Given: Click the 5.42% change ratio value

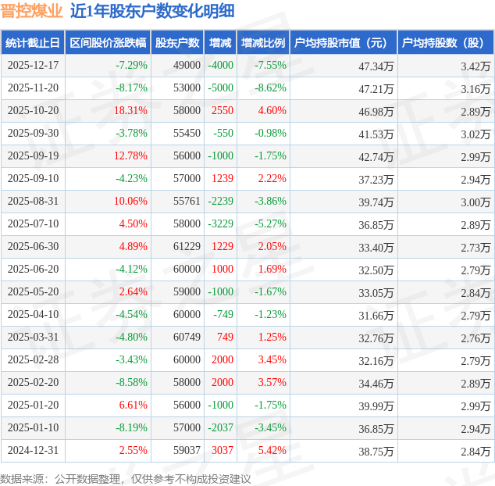Looking at the screenshot, I should click(272, 451).
